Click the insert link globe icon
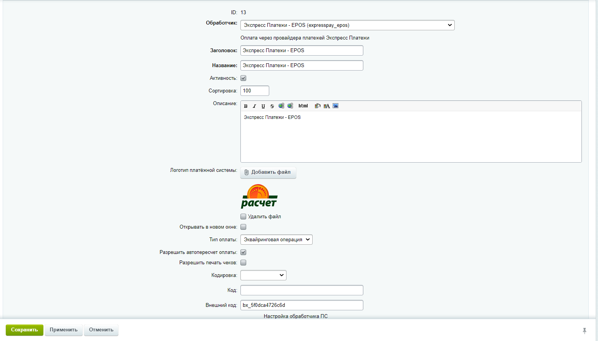Image resolution: width=598 pixels, height=341 pixels. [x=281, y=106]
